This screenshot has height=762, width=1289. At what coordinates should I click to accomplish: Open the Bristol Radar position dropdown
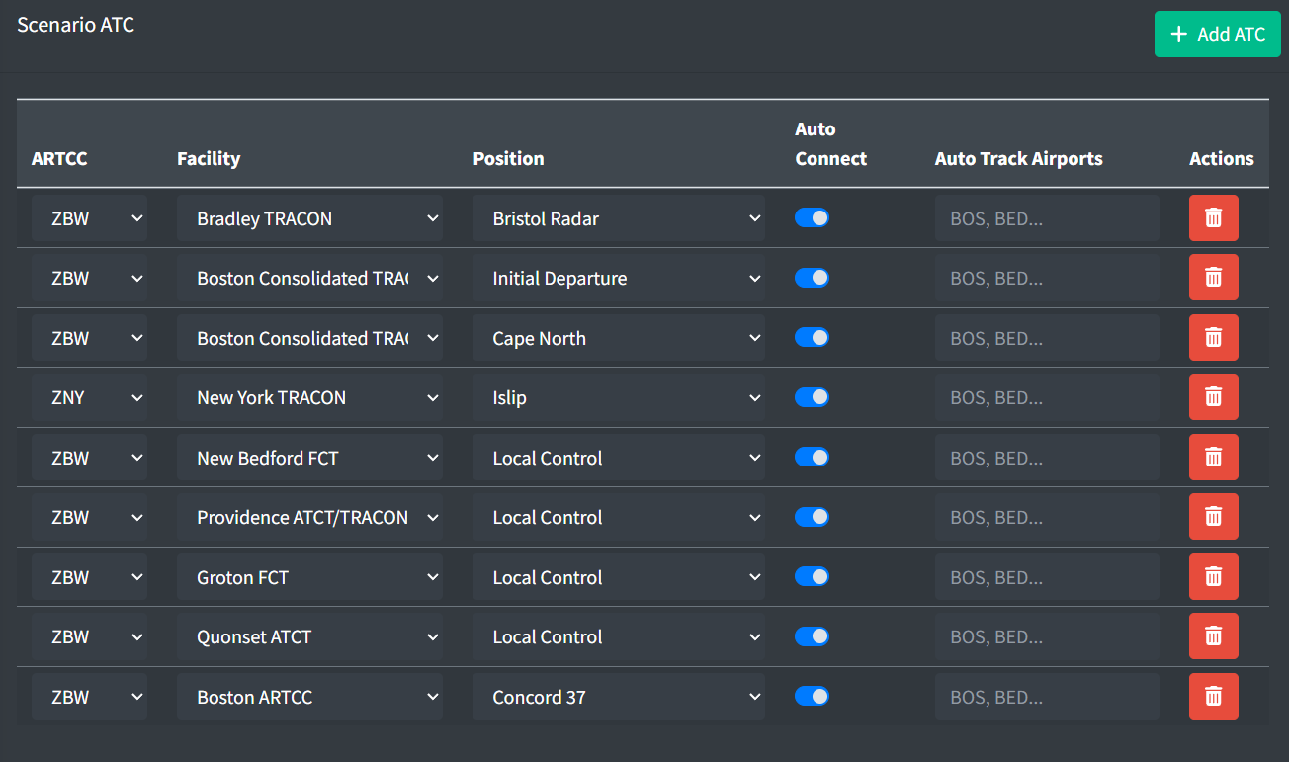pyautogui.click(x=619, y=218)
